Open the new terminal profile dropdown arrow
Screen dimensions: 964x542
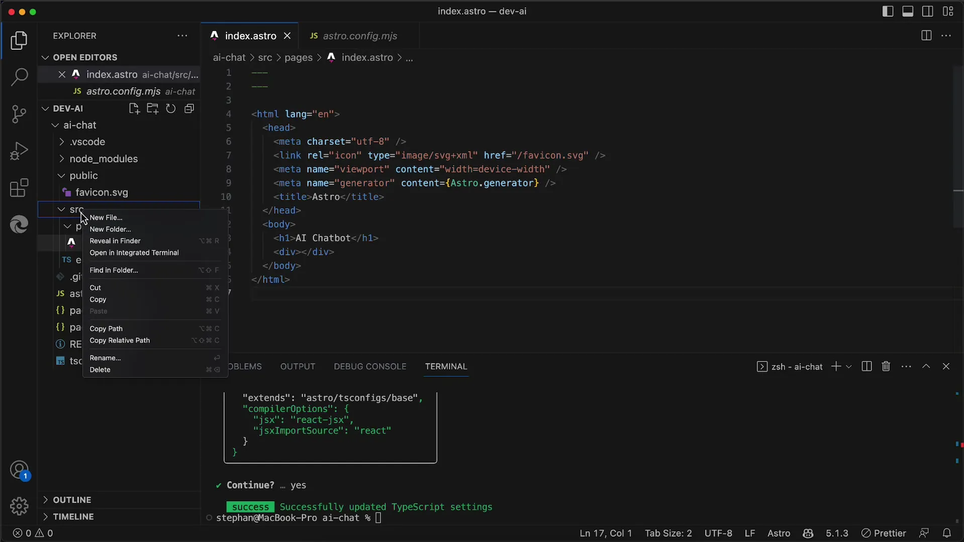(849, 367)
